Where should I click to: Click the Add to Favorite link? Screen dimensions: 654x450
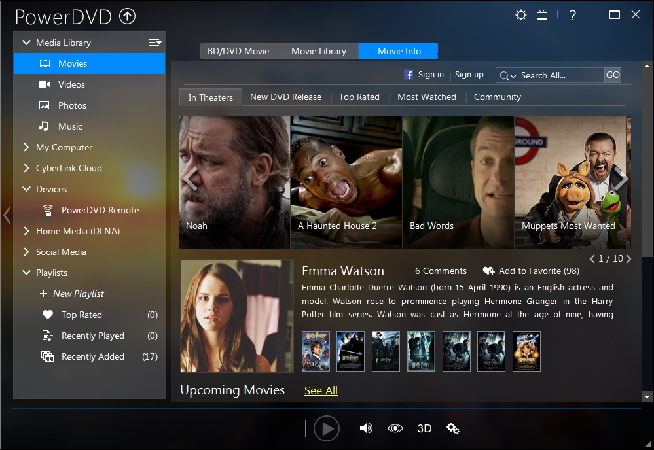click(x=529, y=271)
